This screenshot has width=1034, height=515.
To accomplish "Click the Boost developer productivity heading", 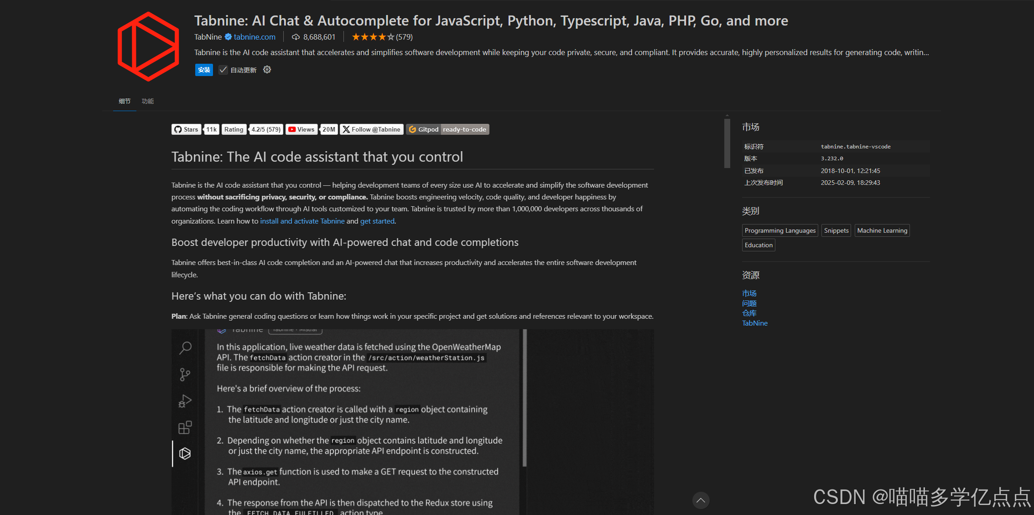I will pyautogui.click(x=345, y=242).
